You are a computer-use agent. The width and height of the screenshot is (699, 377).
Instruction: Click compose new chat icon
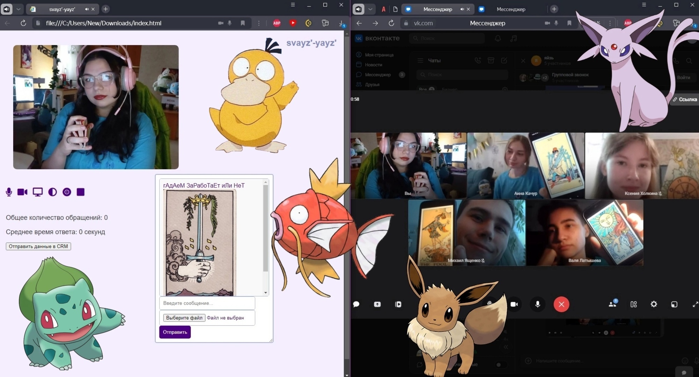click(x=504, y=61)
